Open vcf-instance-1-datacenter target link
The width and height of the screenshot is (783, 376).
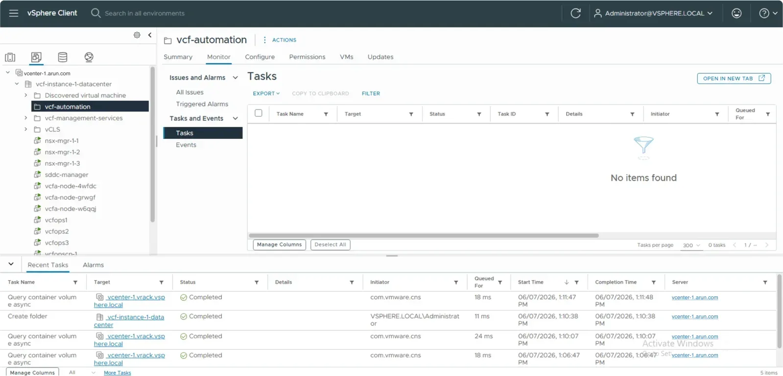pyautogui.click(x=129, y=321)
